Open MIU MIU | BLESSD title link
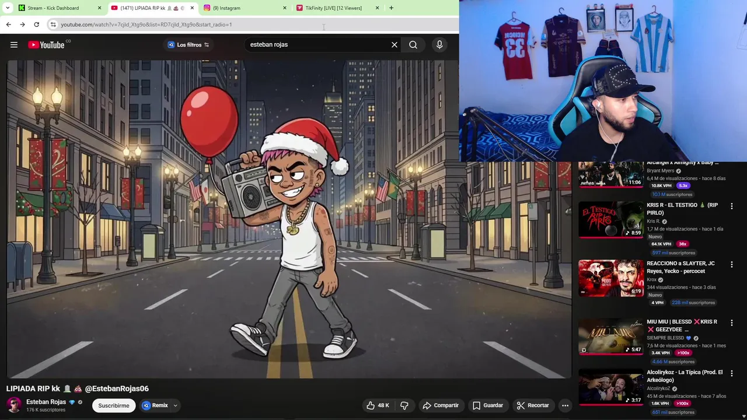Image resolution: width=747 pixels, height=420 pixels. point(682,325)
